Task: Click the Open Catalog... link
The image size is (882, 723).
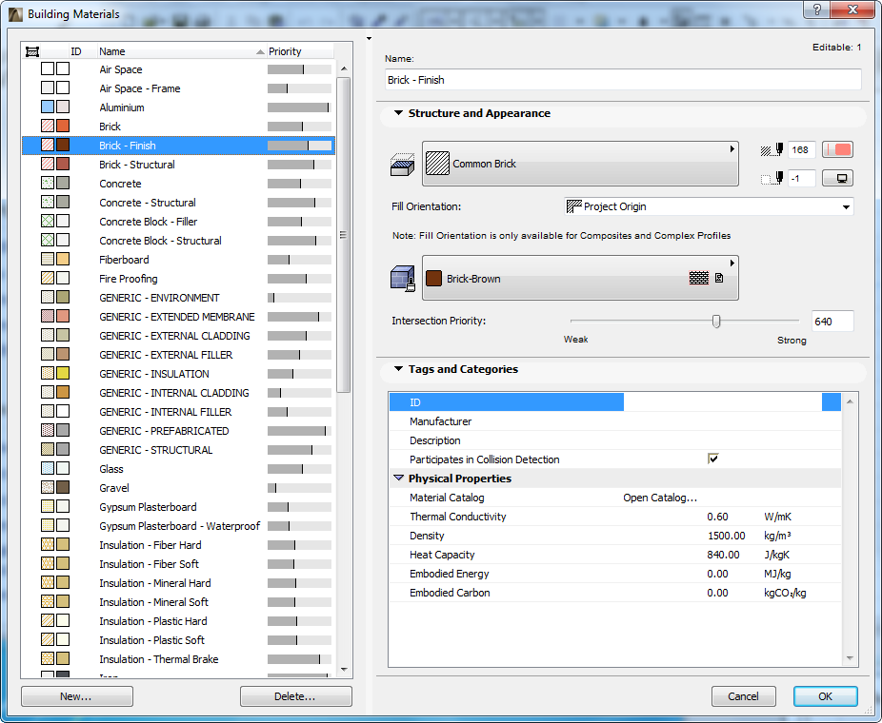Action: coord(660,498)
